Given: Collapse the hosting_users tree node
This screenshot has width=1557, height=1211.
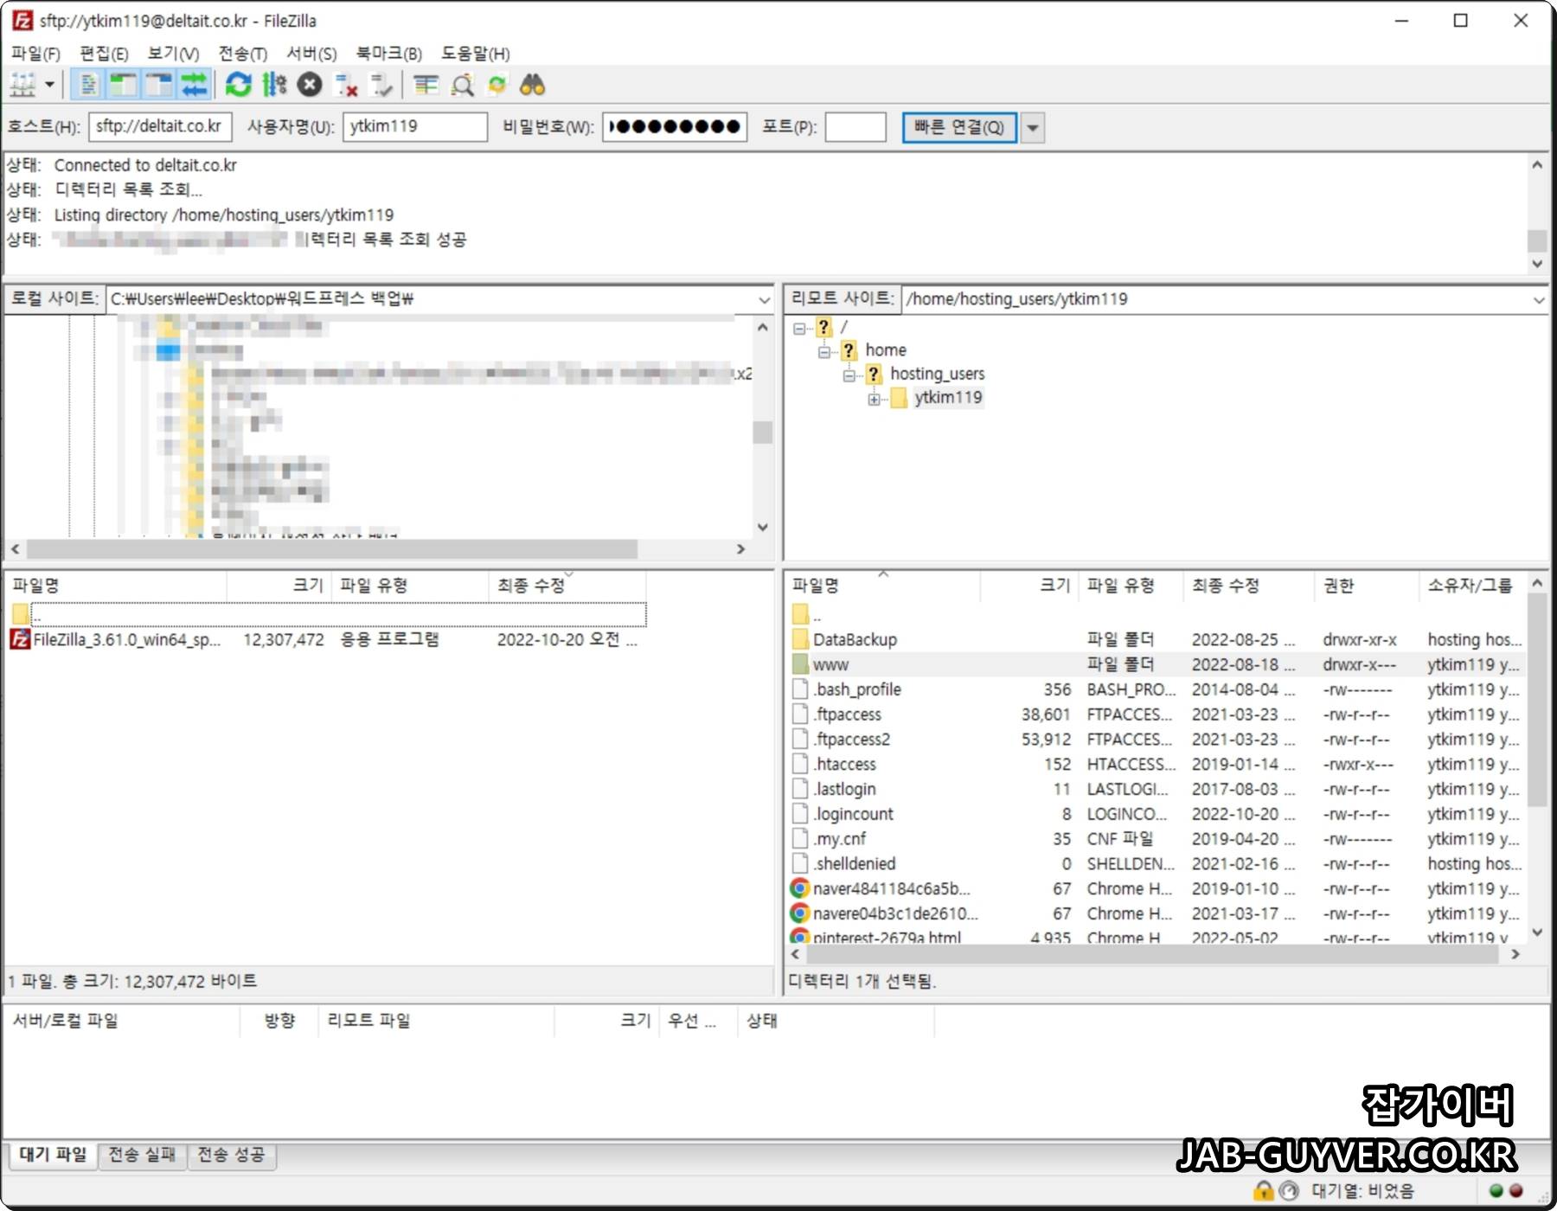Looking at the screenshot, I should pos(849,375).
